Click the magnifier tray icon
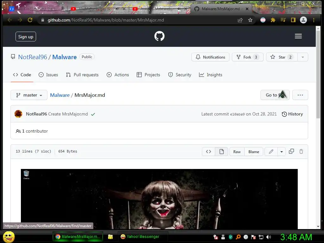This screenshot has width=324, height=243. pos(238,237)
